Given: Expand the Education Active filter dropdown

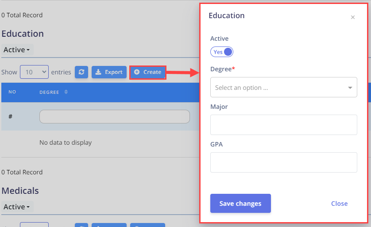Looking at the screenshot, I should tap(17, 50).
